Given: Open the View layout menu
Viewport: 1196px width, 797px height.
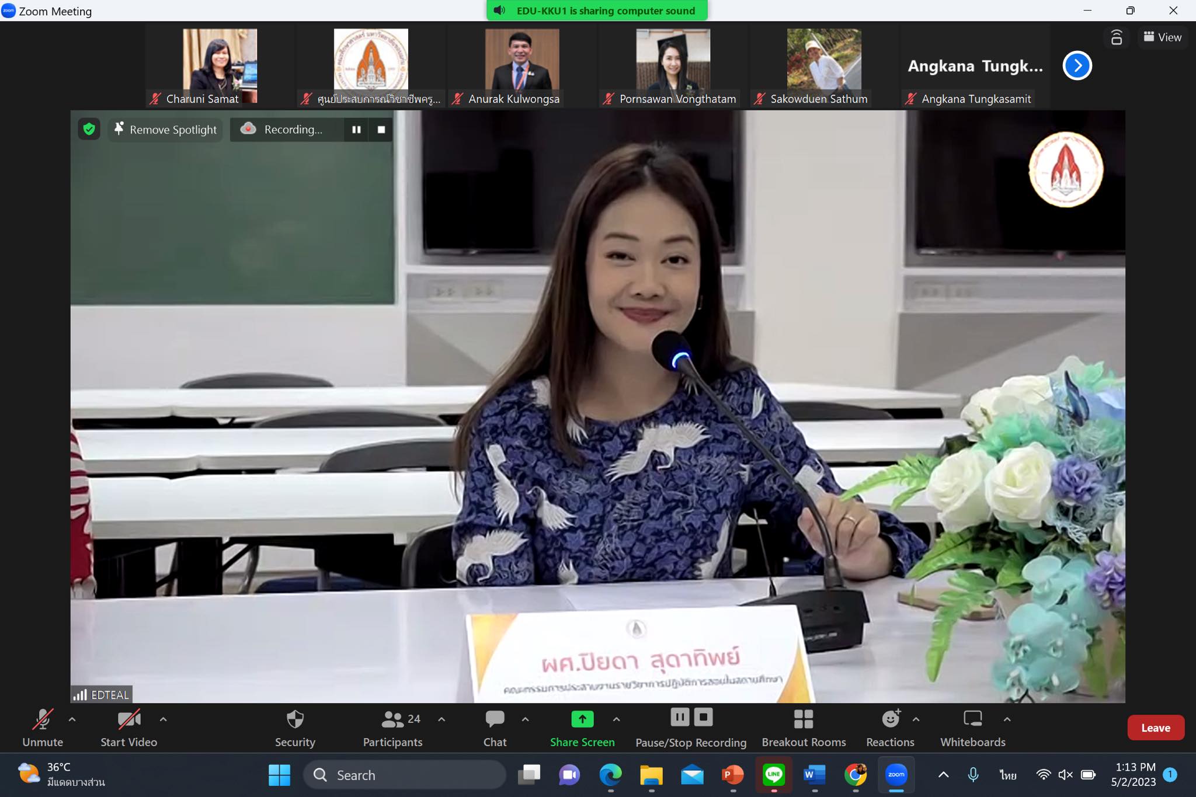Looking at the screenshot, I should 1162,37.
